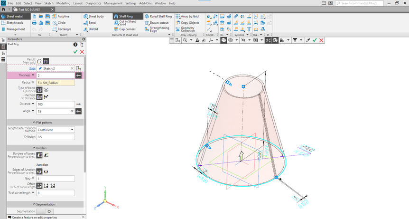Confirm Shell Ring with green checkmark in Parameters
The image size is (409, 219).
pos(75,52)
